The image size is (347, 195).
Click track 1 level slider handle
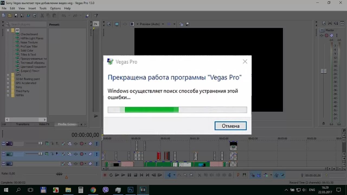[40, 144]
